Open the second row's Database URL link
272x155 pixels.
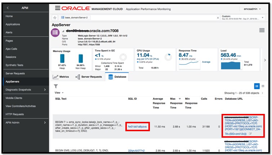tap(243, 146)
